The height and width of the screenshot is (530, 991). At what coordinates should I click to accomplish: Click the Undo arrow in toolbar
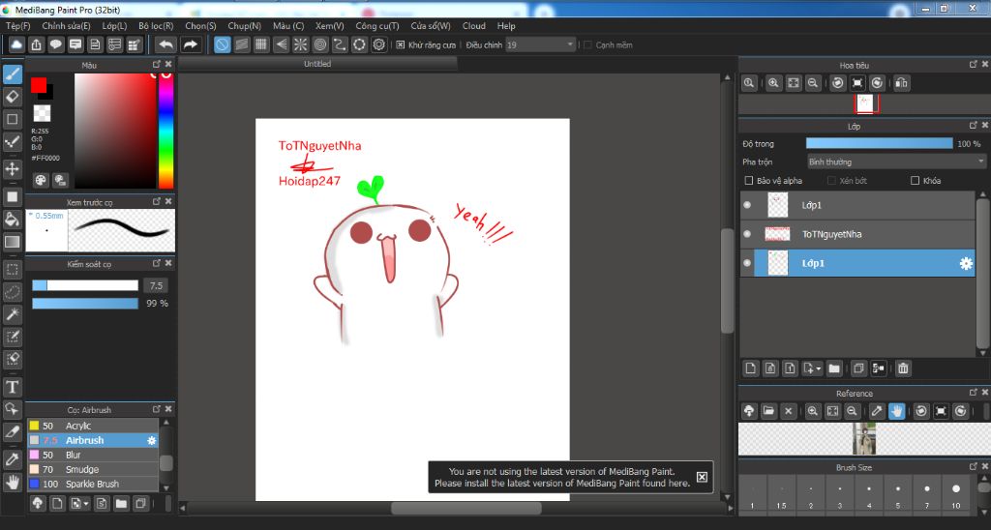pyautogui.click(x=165, y=44)
